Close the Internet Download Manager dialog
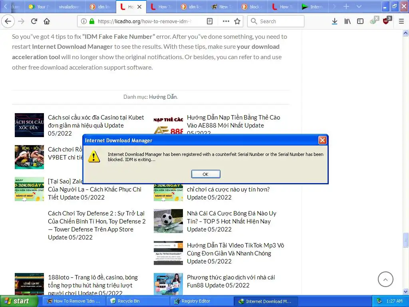 tap(322, 140)
